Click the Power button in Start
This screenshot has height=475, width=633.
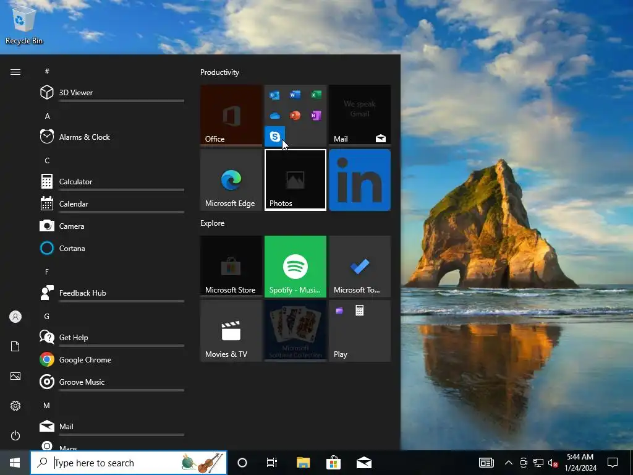click(15, 435)
